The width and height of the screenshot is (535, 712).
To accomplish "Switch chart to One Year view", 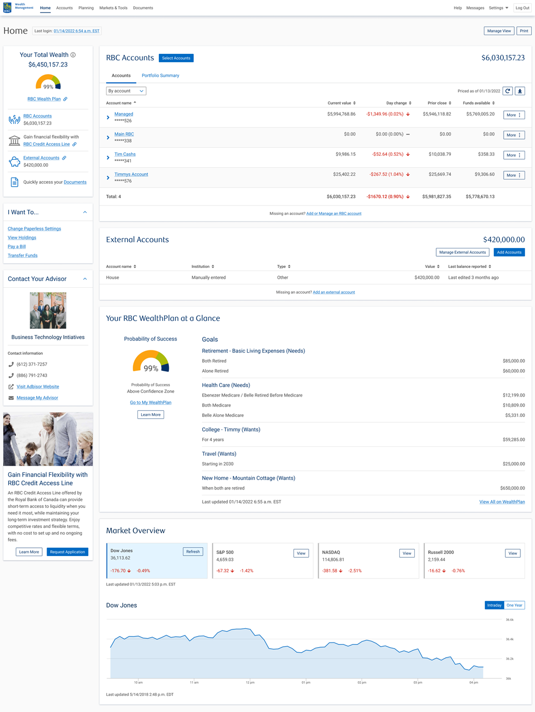I will (x=515, y=605).
